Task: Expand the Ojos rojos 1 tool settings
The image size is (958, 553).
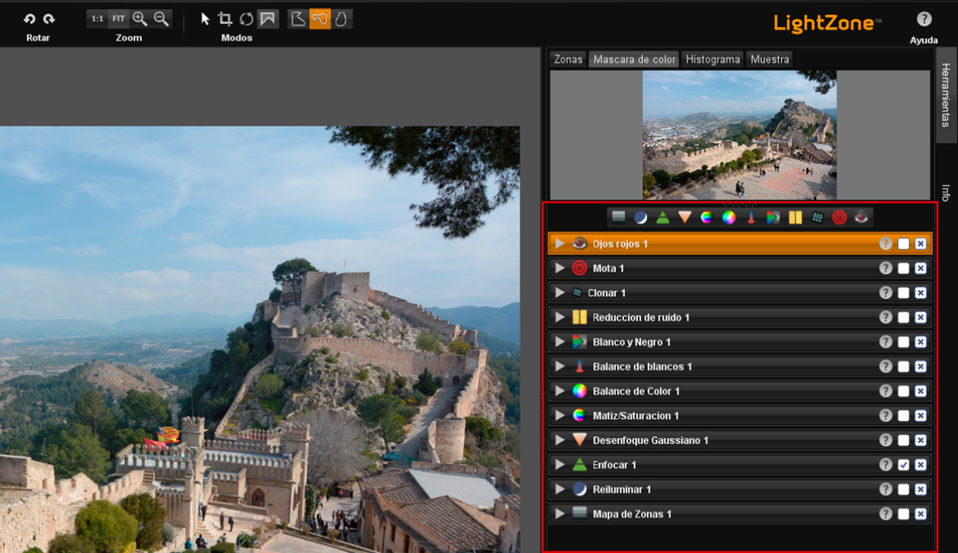Action: [x=559, y=243]
